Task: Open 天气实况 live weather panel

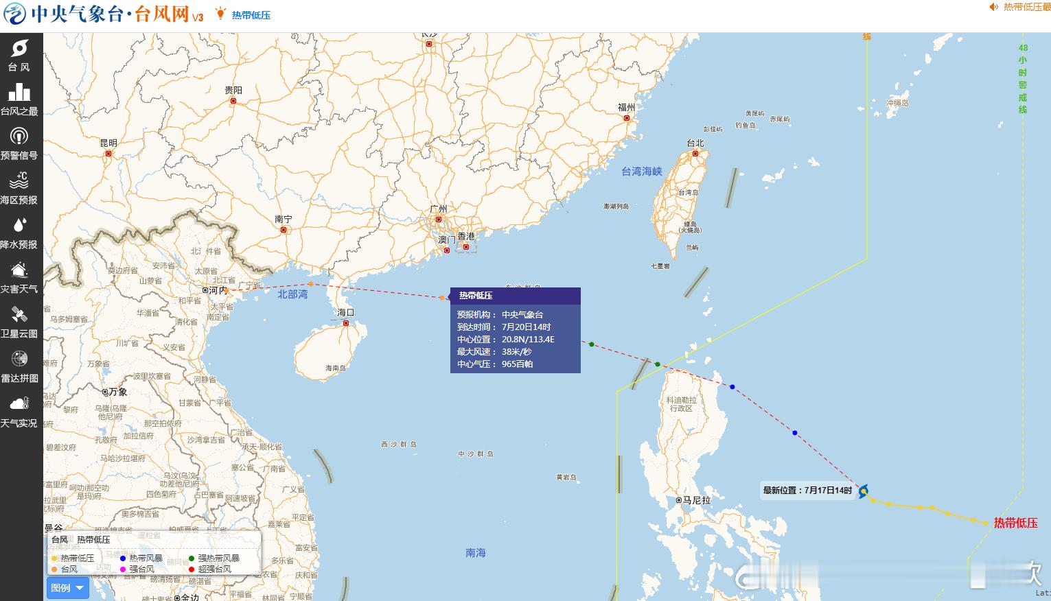Action: (19, 412)
